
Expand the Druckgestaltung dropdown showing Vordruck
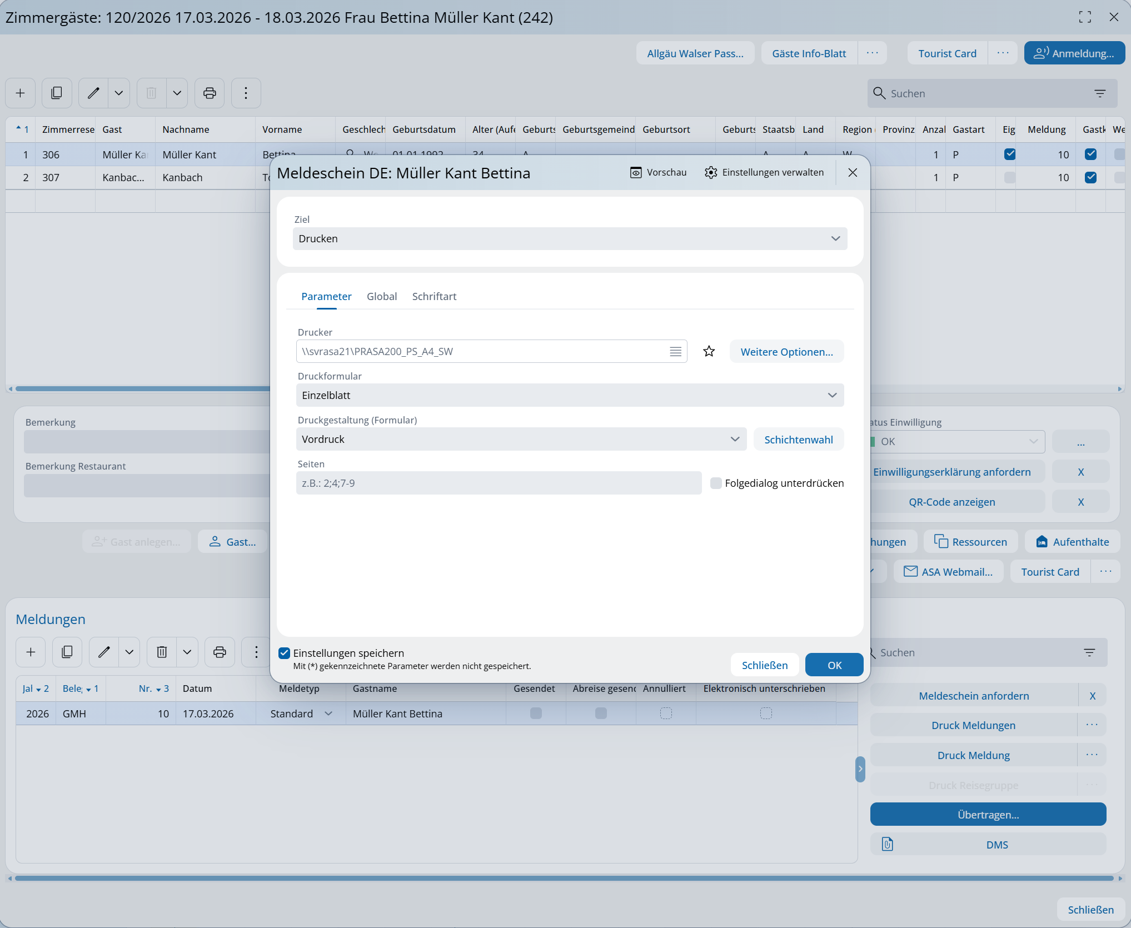(x=521, y=439)
